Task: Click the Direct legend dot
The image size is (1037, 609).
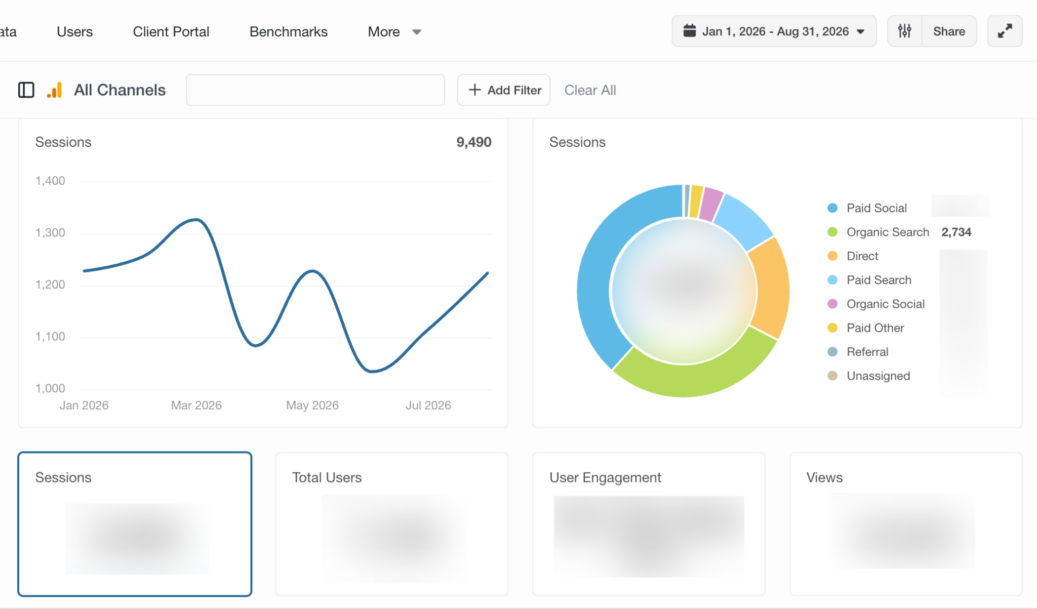Action: pos(832,256)
